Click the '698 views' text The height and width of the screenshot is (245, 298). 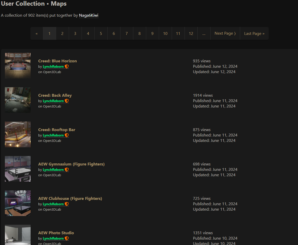[202, 164]
